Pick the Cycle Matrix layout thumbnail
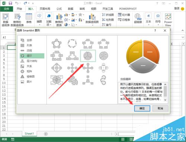Screen dimensions: 186x142 [57, 80]
